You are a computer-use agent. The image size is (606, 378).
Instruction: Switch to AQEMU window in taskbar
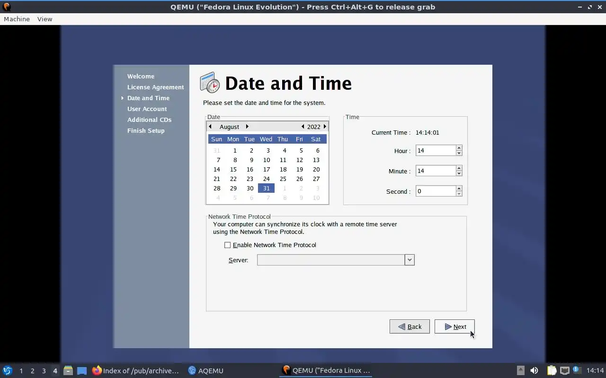(205, 370)
